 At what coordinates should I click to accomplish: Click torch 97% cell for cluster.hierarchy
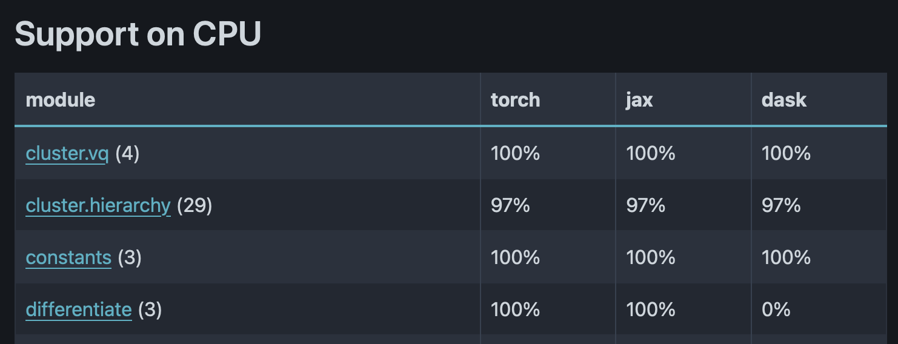(x=510, y=206)
